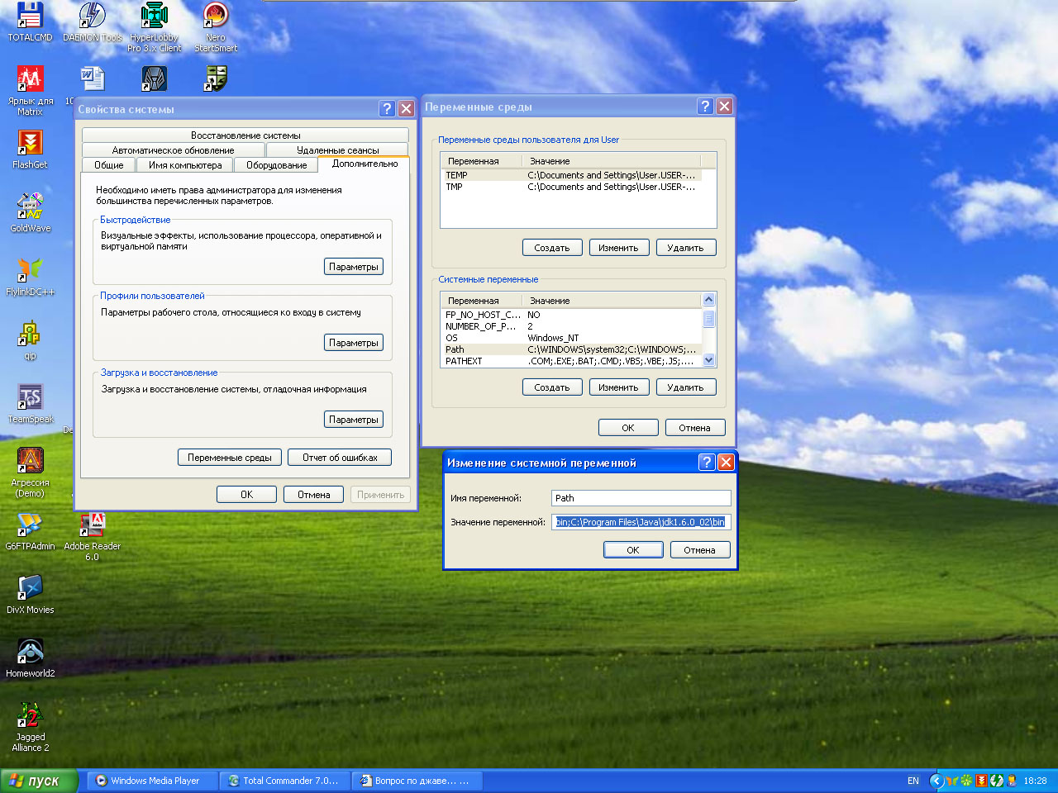Select the FlashGet desktop icon

(x=30, y=144)
